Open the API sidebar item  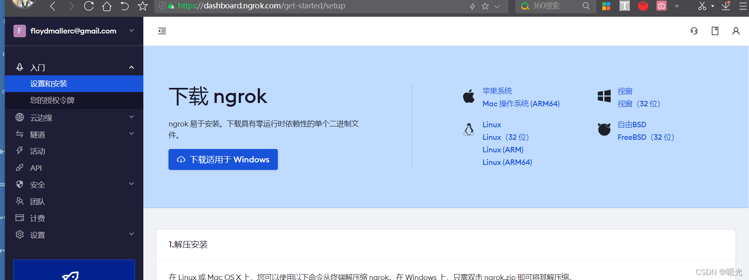74,168
